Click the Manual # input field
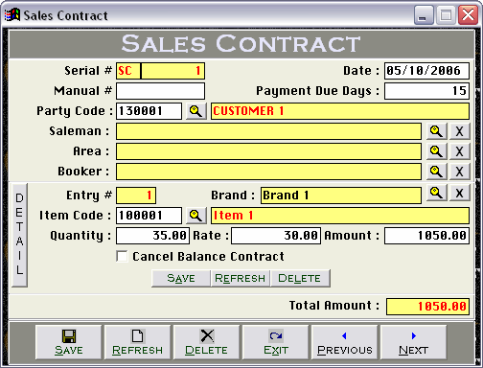The image size is (483, 368). coord(160,91)
